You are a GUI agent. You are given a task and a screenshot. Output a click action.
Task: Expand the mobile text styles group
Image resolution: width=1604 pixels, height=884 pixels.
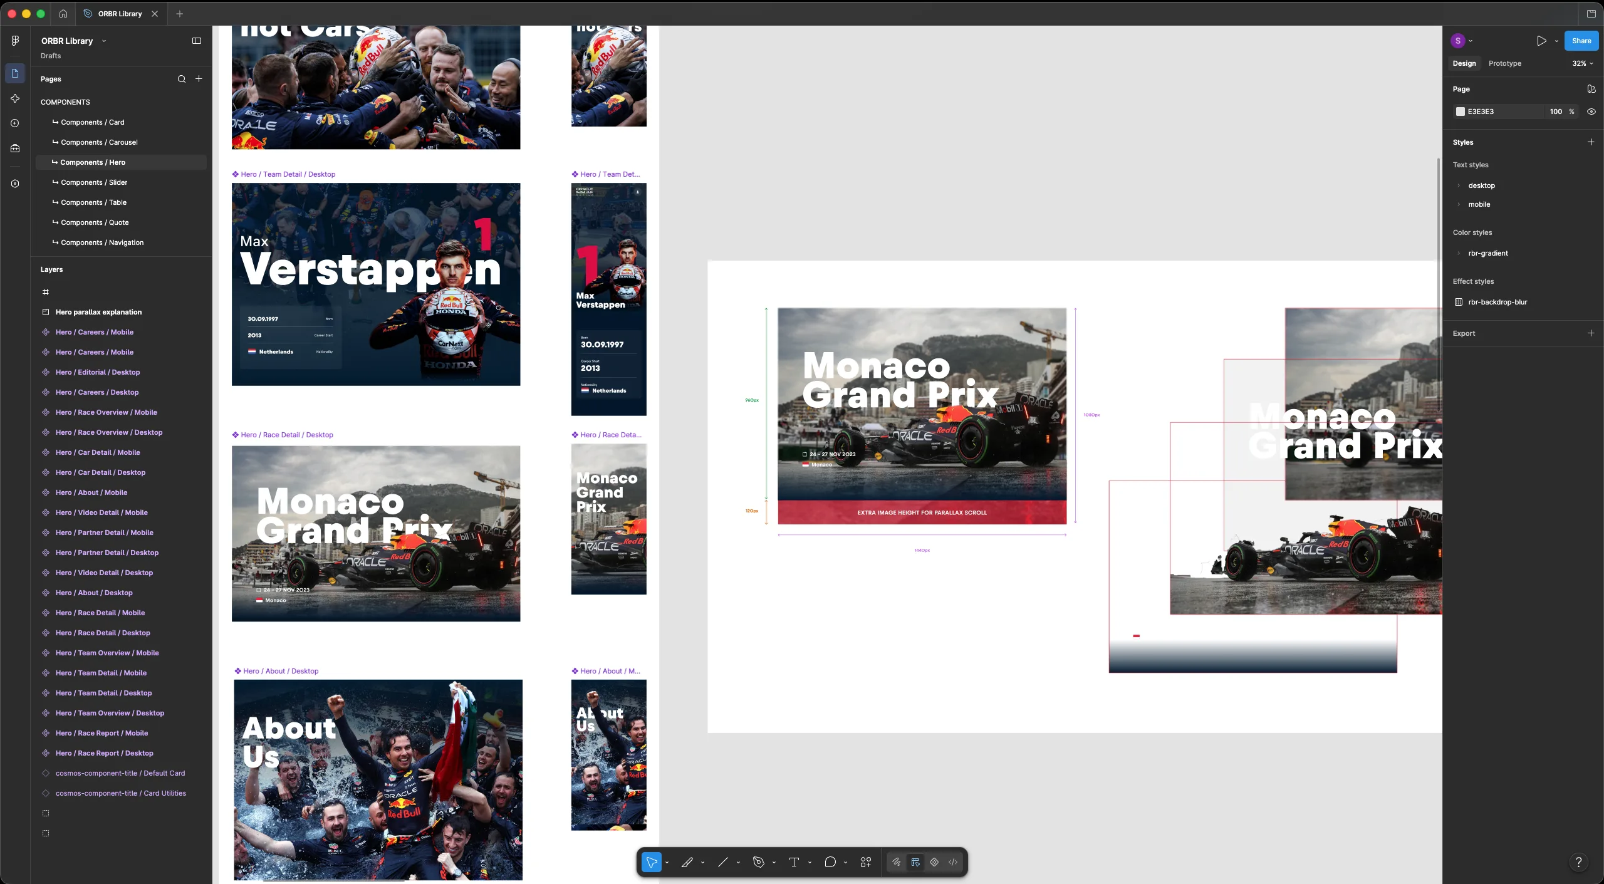click(x=1459, y=204)
